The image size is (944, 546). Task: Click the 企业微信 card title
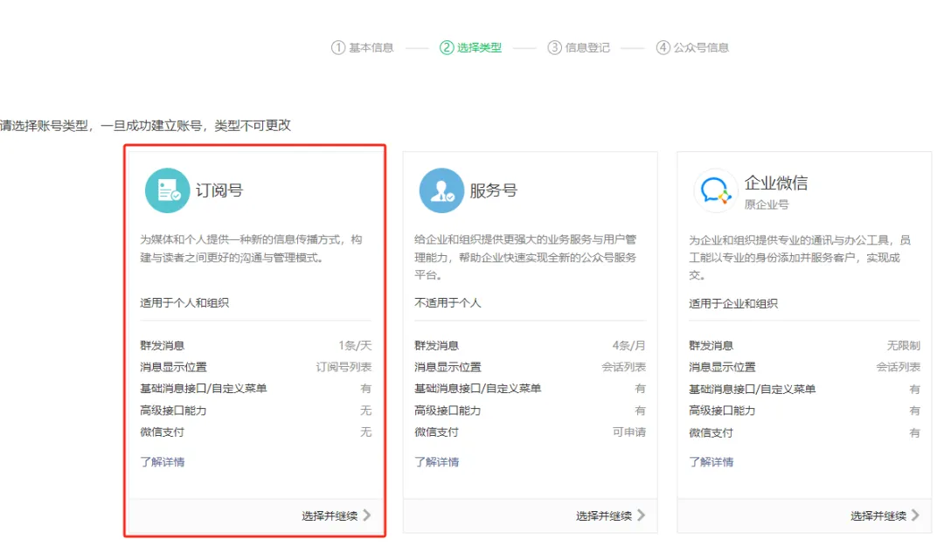(x=776, y=183)
